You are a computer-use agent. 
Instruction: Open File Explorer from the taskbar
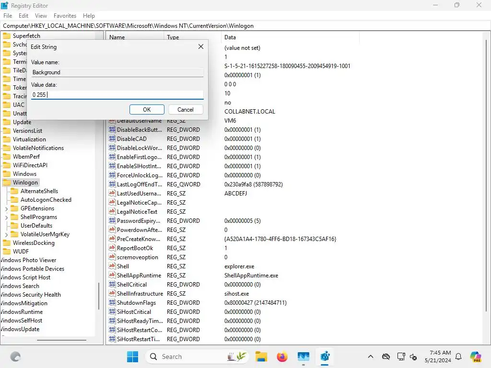(261, 356)
